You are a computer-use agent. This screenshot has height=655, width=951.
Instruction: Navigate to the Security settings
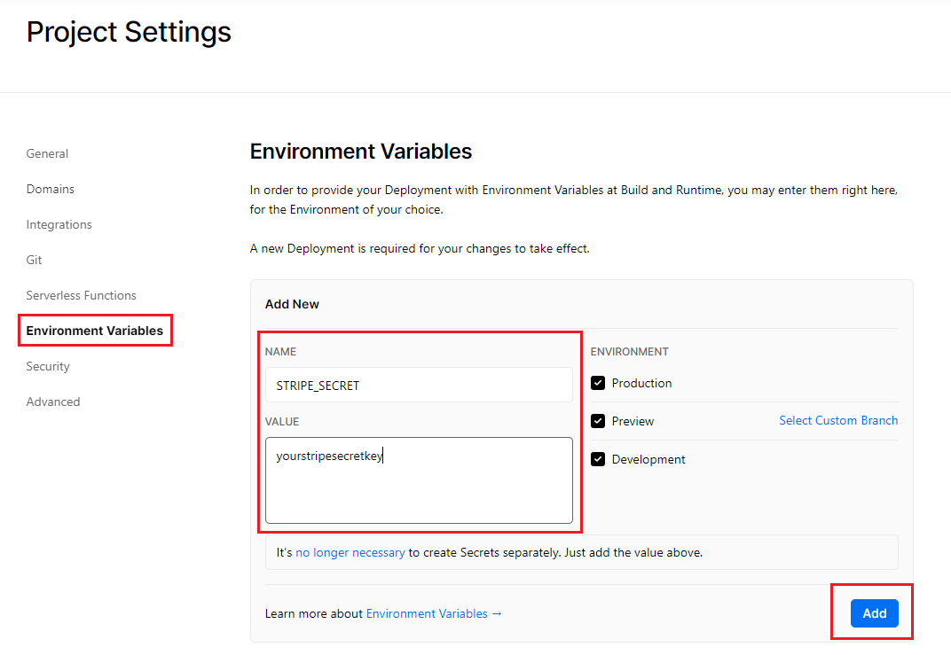(48, 366)
